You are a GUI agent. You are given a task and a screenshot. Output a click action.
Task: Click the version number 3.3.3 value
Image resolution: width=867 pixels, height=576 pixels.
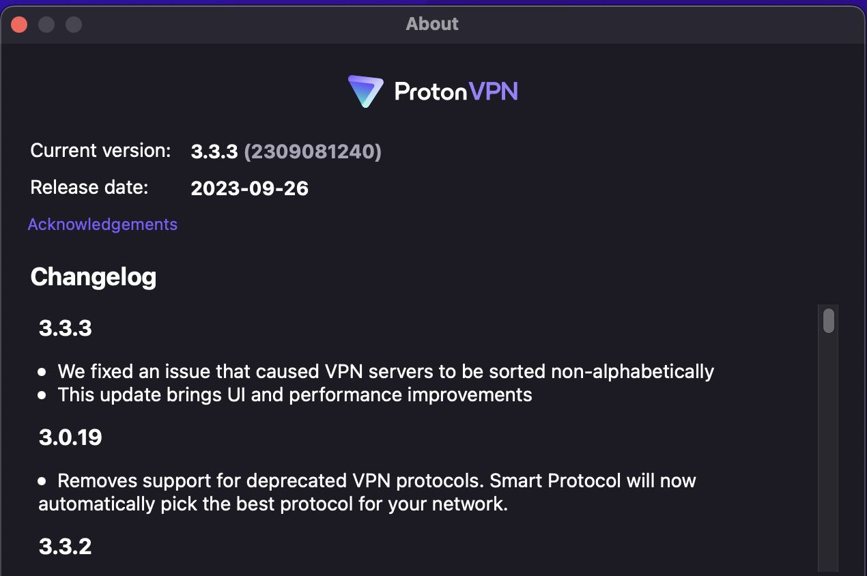(x=214, y=152)
